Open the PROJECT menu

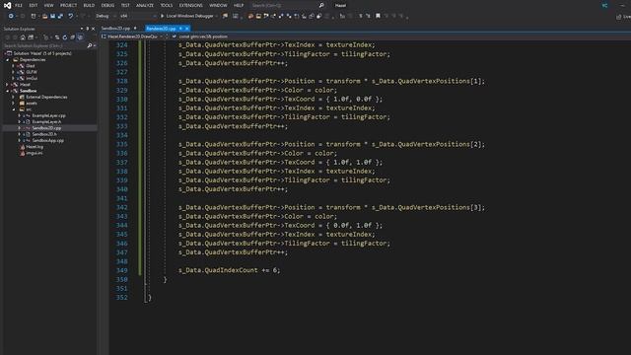(68, 5)
